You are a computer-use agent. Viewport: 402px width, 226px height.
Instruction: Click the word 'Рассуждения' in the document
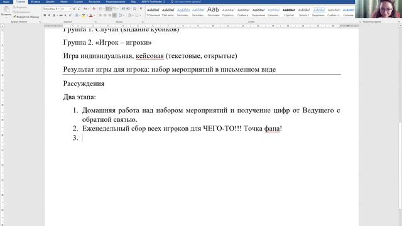click(84, 83)
